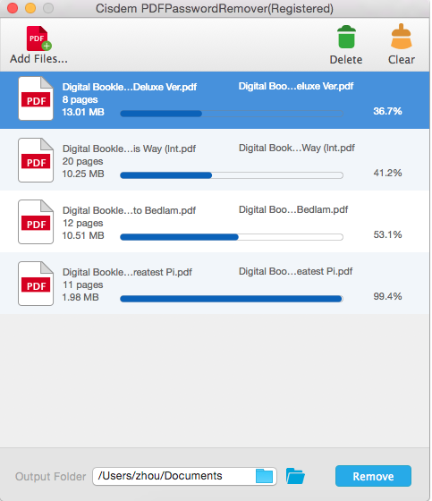Click the 10.51 MB size text
The width and height of the screenshot is (432, 501).
[x=83, y=235]
